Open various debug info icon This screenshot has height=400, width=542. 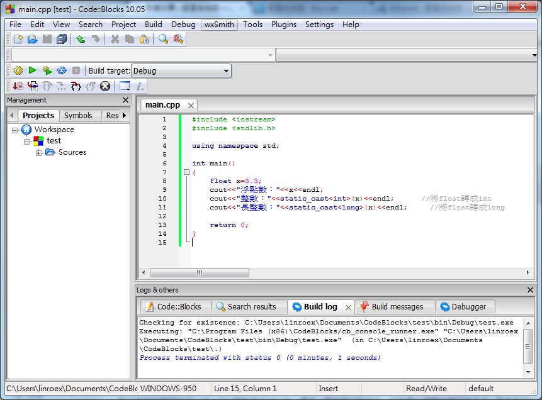click(140, 86)
